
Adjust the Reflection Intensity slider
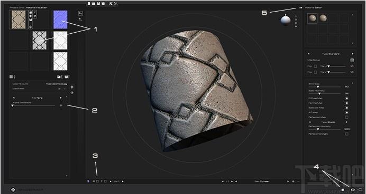[325, 129]
